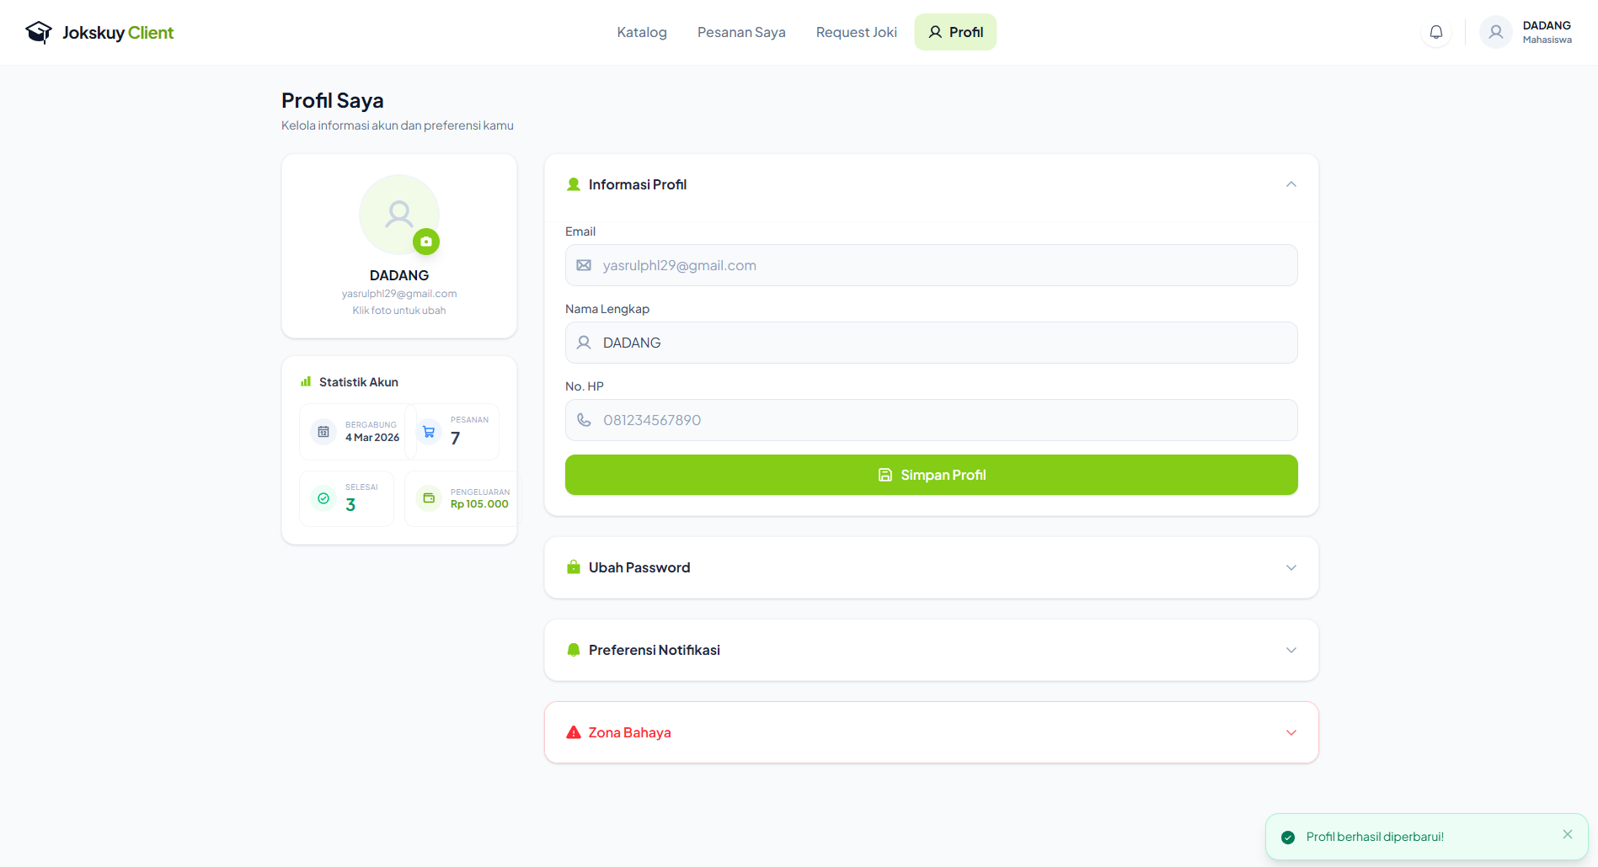Image resolution: width=1598 pixels, height=867 pixels.
Task: Click the green success check in toast
Action: tap(1288, 837)
